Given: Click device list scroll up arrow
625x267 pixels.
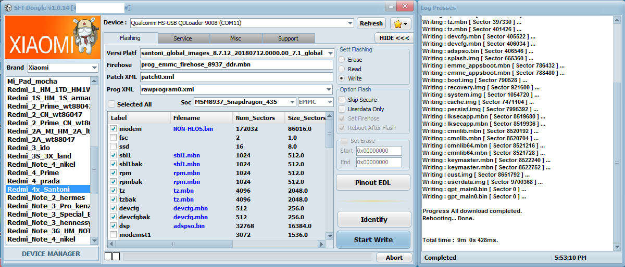Looking at the screenshot, I should click(x=94, y=81).
